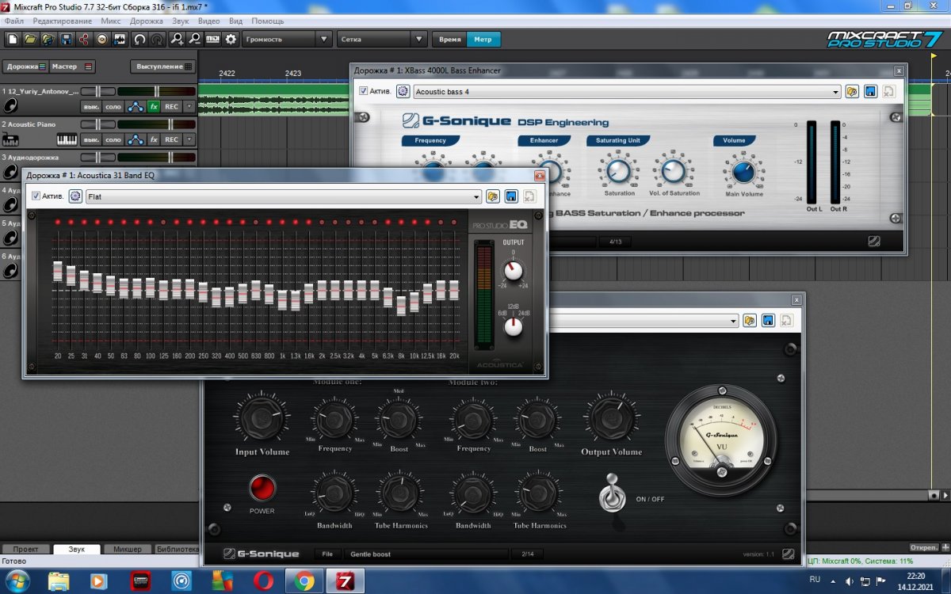
Task: Open the Редактирование menu
Action: pyautogui.click(x=62, y=21)
